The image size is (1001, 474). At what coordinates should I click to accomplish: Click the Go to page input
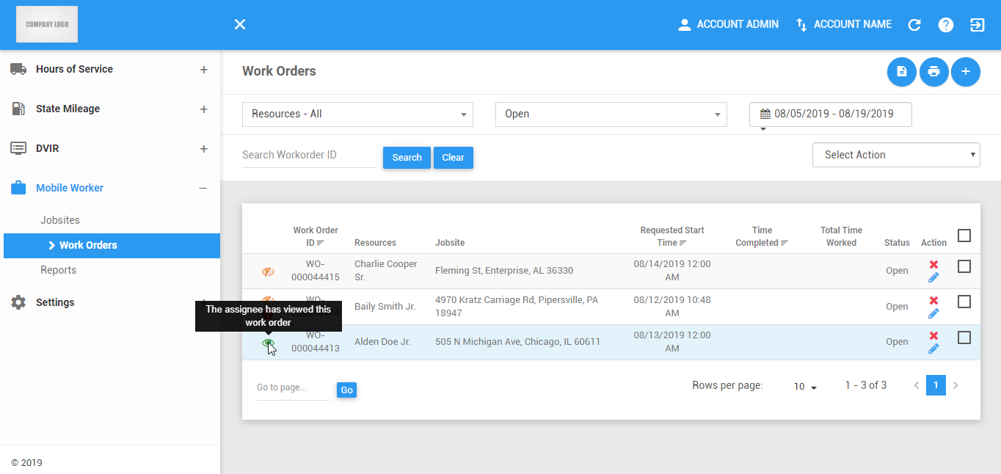pos(293,388)
